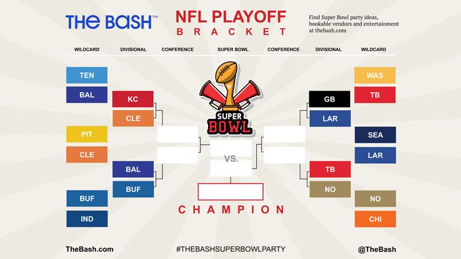Screen dimensions: 461x259
Task: Choose the KC divisional team box
Action: pos(133,99)
